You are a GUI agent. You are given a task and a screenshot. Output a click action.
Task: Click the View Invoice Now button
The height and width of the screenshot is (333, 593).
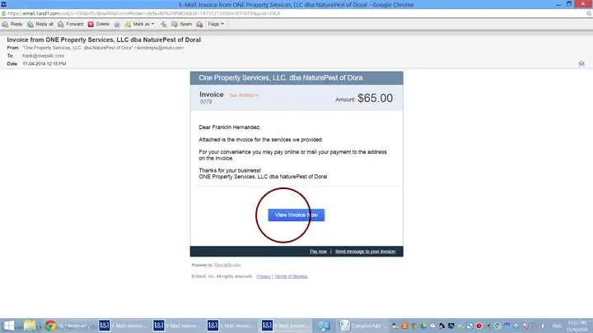296,215
